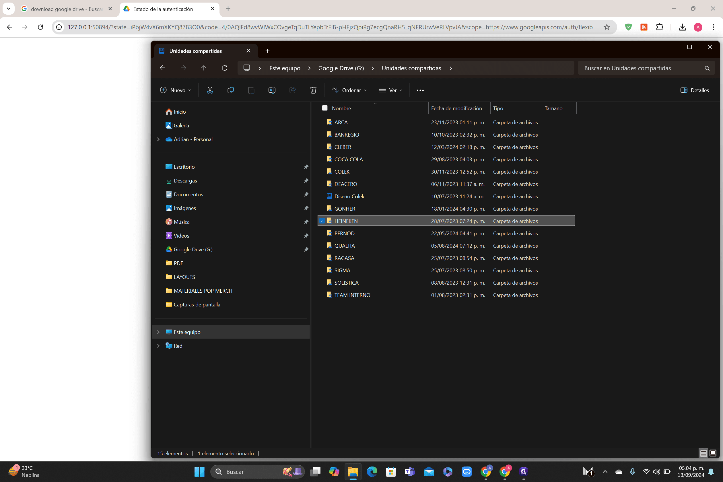Uncheck the HEINEKEN folder checkbox

(x=322, y=221)
